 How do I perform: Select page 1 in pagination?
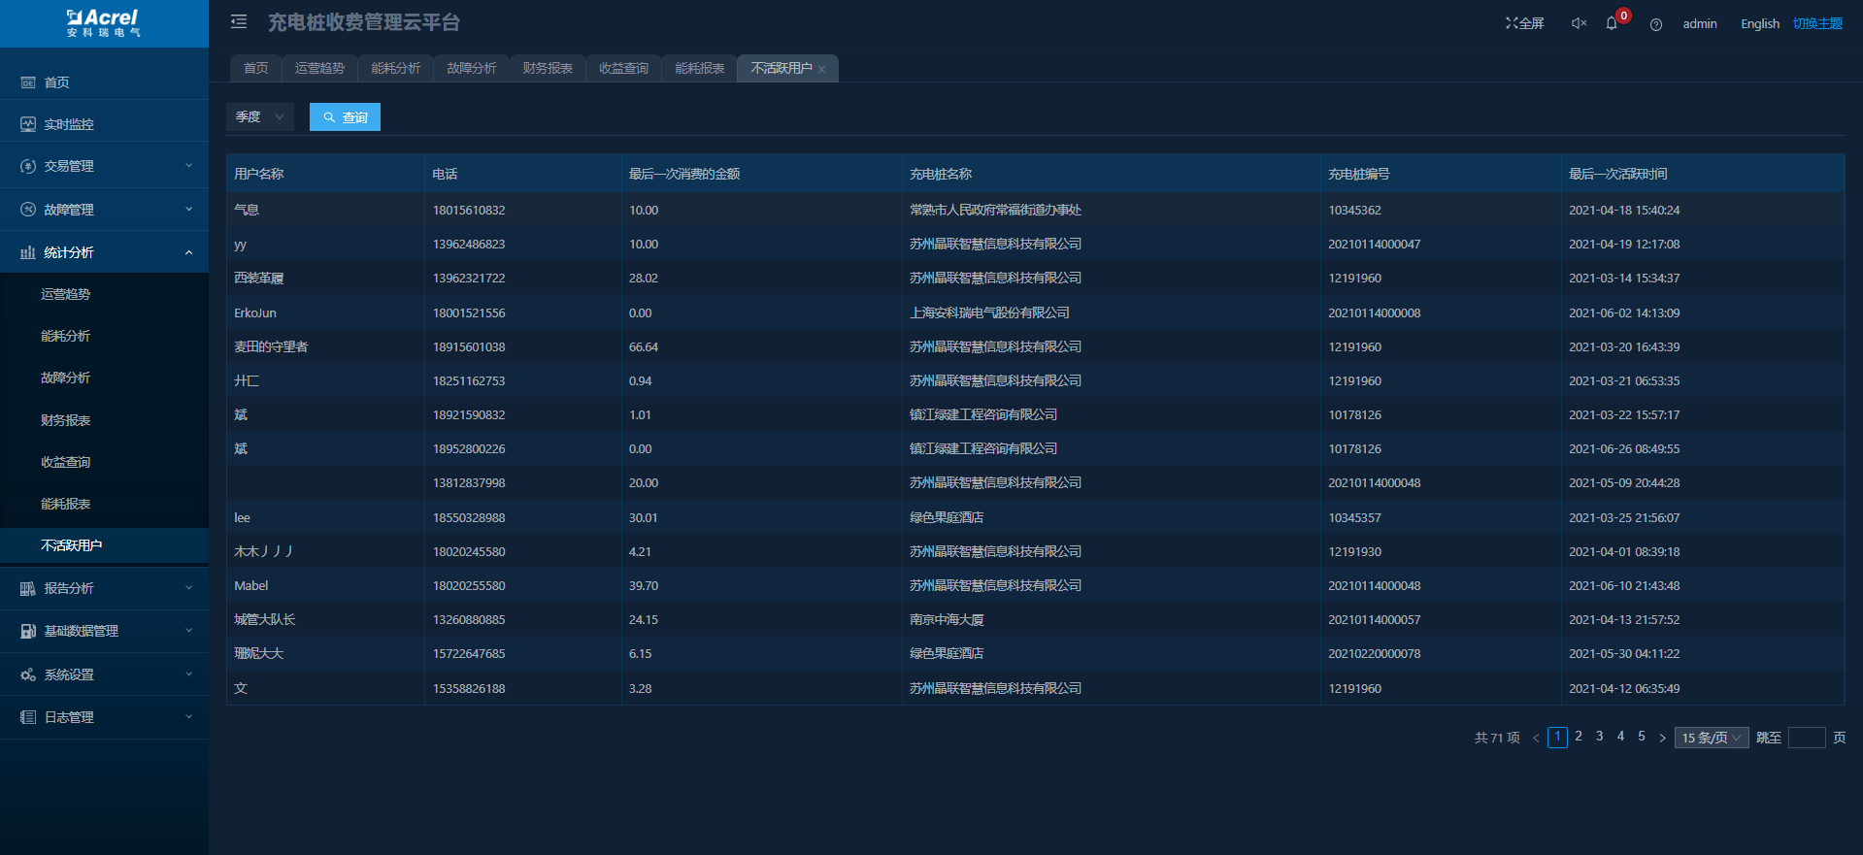pyautogui.click(x=1558, y=737)
